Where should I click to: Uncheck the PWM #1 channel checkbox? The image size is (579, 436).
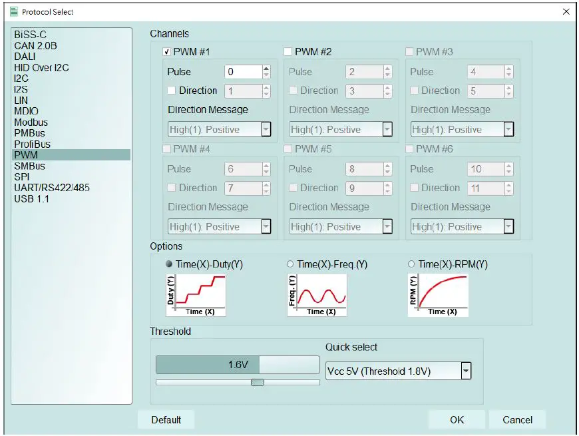(x=166, y=52)
